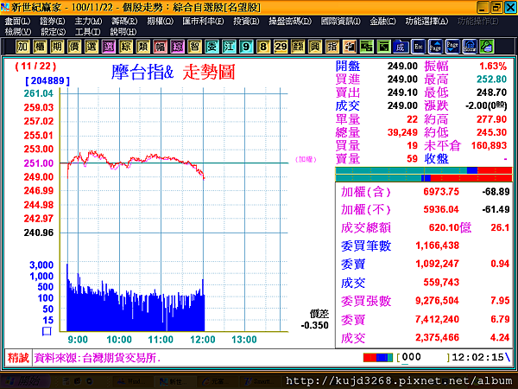
Task: Open the 工具(T) menu
Action: coord(87,32)
